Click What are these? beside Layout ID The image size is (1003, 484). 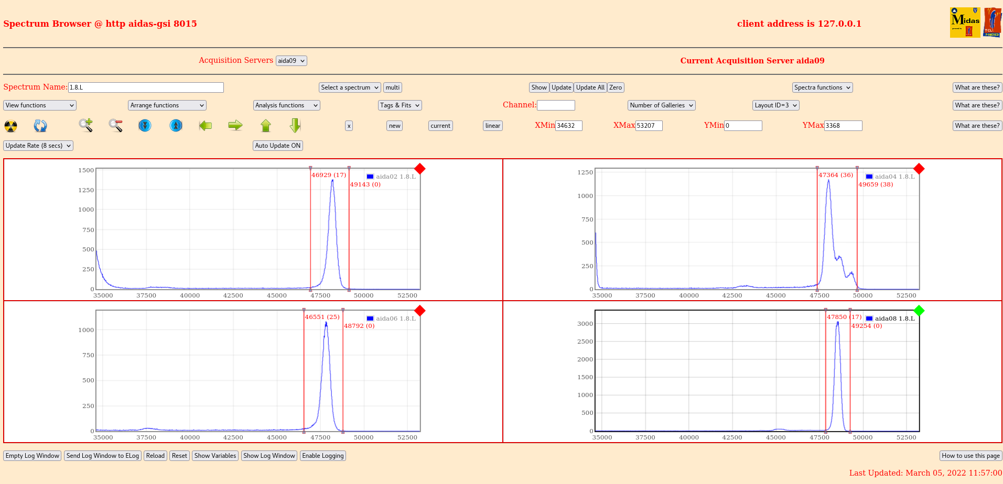point(977,105)
